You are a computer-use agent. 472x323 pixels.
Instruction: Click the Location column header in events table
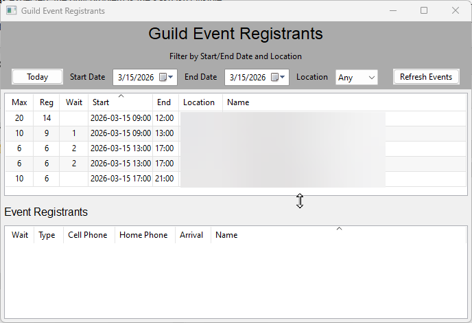pyautogui.click(x=199, y=102)
